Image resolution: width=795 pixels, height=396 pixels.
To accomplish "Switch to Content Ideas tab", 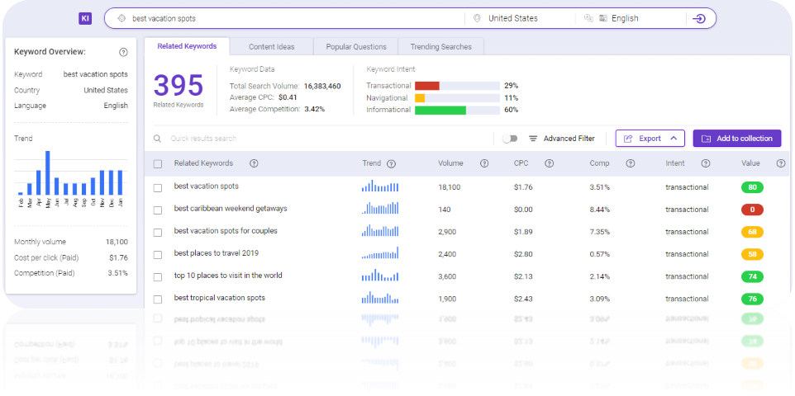I will tap(272, 46).
